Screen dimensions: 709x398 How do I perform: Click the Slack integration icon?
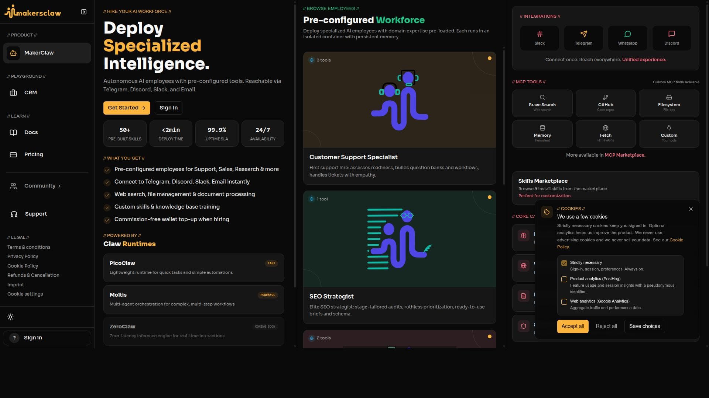pos(540,34)
